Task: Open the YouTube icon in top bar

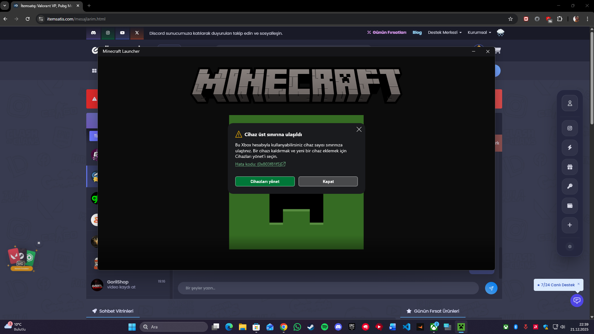Action: (x=122, y=33)
